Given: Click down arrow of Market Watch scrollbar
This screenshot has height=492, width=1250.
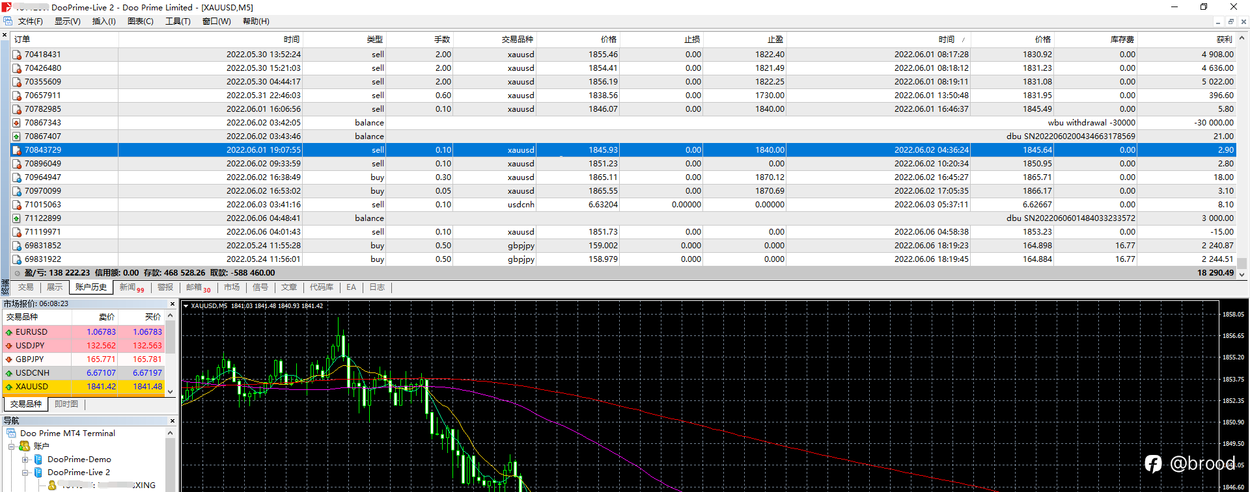Looking at the screenshot, I should 171,391.
